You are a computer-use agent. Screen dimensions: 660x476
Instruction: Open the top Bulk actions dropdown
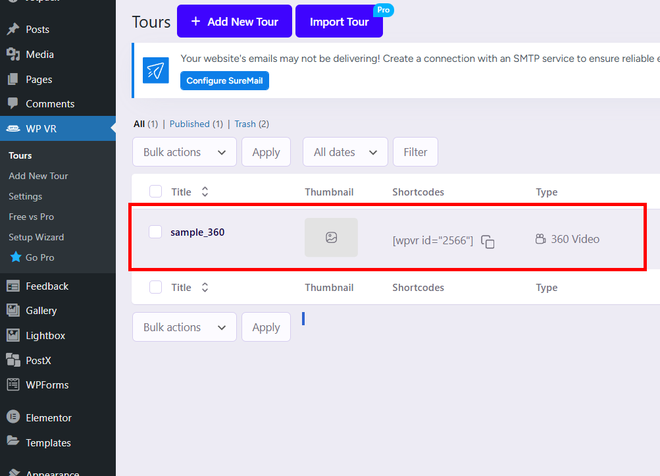184,151
